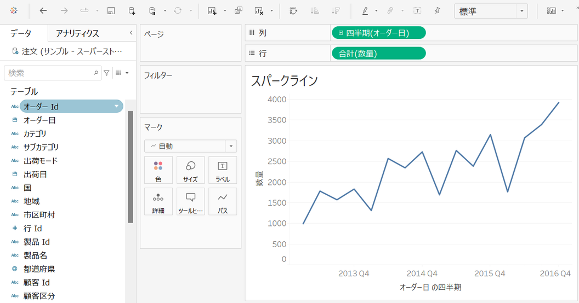This screenshot has width=579, height=303.
Task: Open the dropdown arrow next to Show Me icon
Action: 563,11
